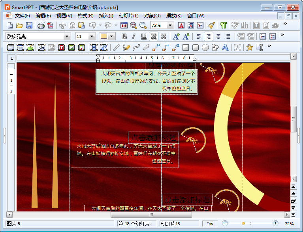Open character formatting red A icon
Image resolution: width=303 pixels, height=232 pixels.
click(x=181, y=25)
